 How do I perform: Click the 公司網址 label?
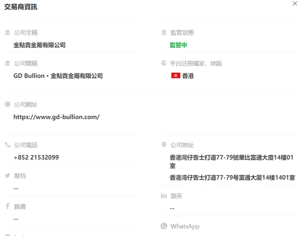26,104
